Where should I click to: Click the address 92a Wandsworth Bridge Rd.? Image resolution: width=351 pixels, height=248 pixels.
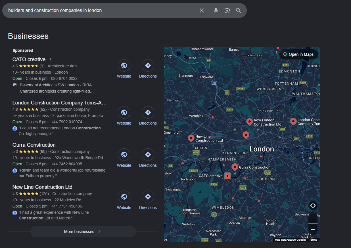click(x=79, y=158)
